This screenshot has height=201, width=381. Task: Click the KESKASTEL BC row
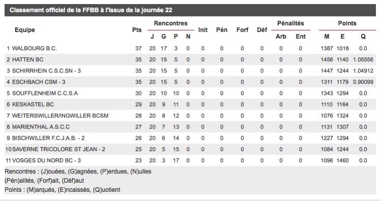point(190,105)
